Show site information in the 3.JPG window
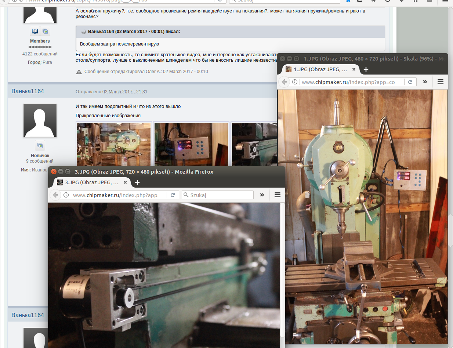Viewport: 453px width, 348px height. click(x=66, y=195)
